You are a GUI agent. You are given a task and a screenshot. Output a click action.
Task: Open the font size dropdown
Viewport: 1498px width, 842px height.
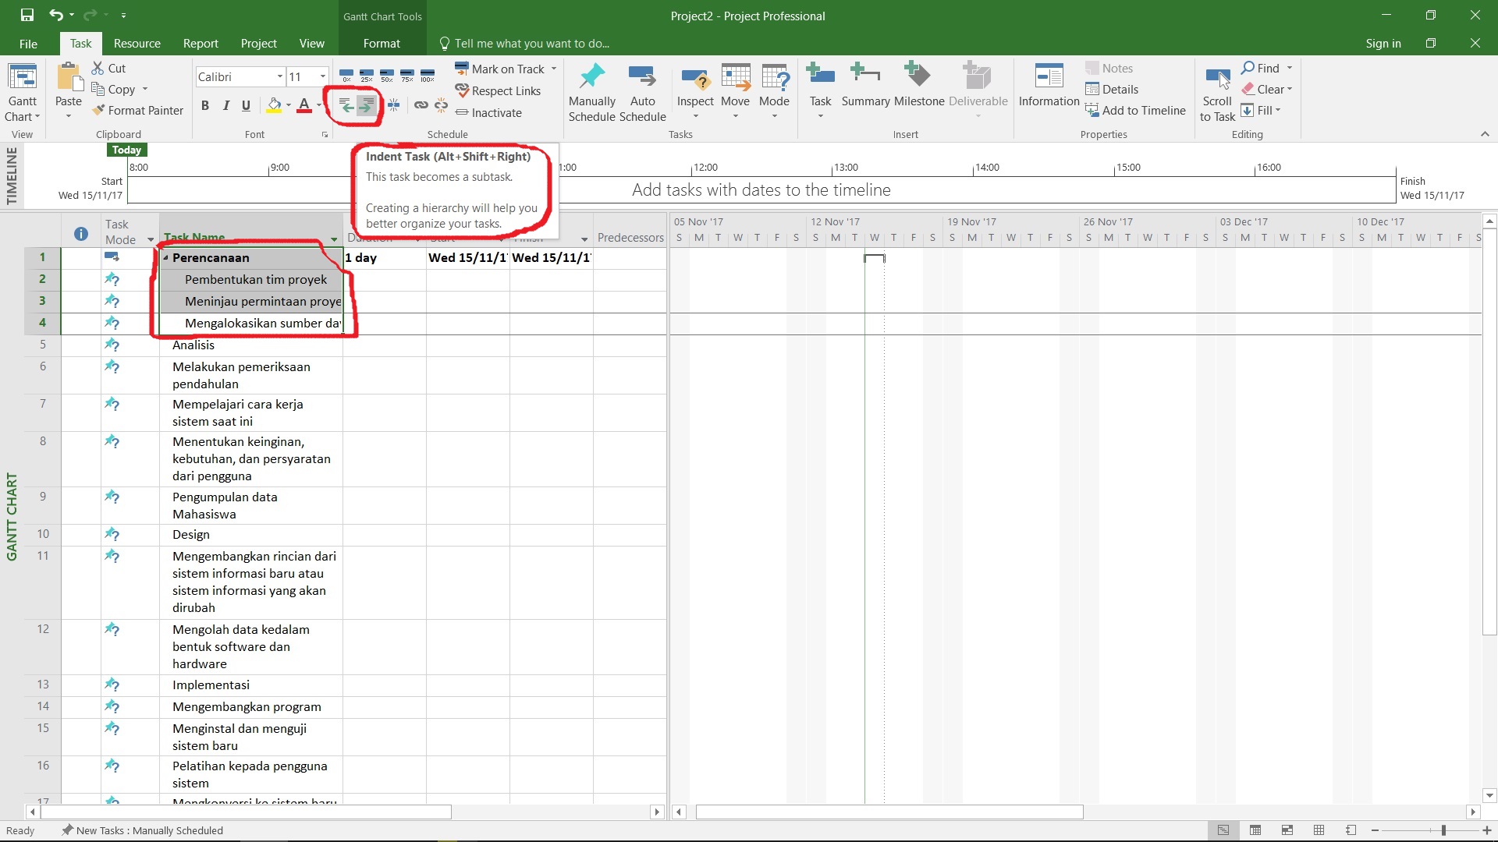tap(322, 76)
